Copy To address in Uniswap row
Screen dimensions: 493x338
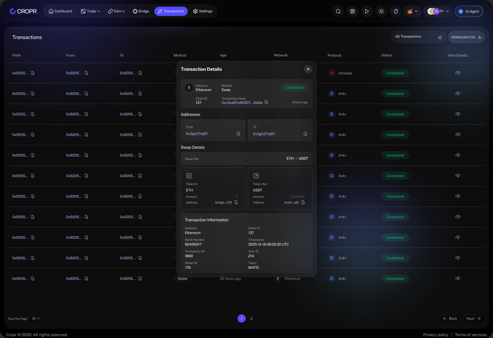point(140,73)
